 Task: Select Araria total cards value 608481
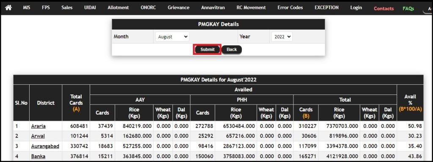pyautogui.click(x=79, y=126)
